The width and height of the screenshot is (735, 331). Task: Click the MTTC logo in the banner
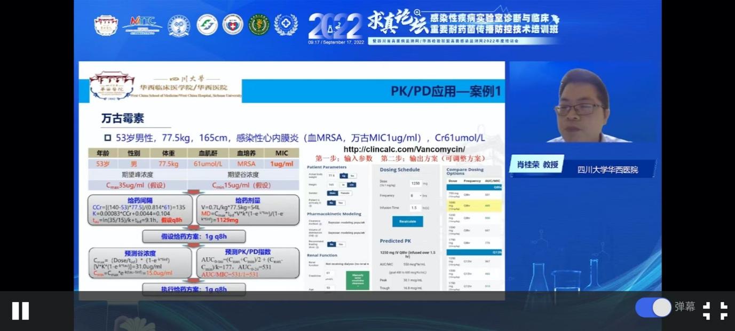coord(142,24)
